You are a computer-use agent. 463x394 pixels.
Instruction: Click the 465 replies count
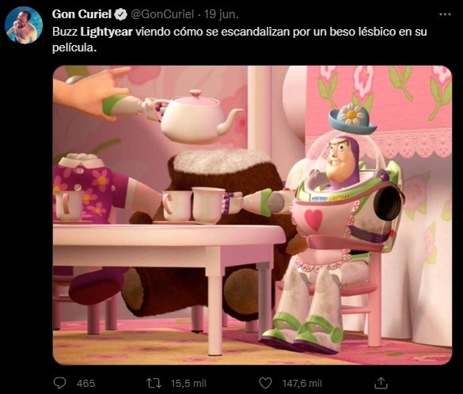click(85, 384)
